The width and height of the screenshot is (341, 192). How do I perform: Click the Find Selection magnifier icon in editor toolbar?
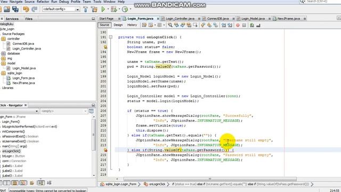[170, 25]
